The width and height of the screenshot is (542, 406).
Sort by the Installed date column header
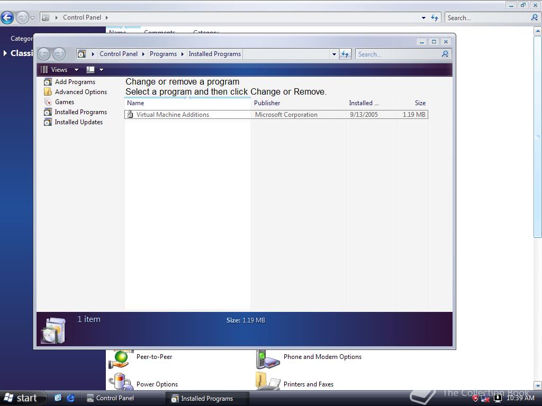(372, 103)
